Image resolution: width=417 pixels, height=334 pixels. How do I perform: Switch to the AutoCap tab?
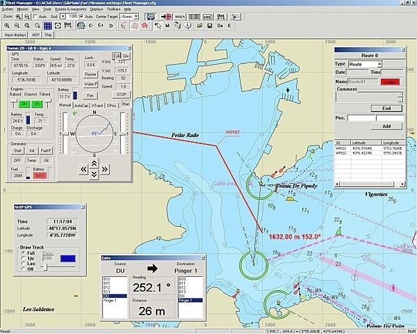tap(81, 106)
